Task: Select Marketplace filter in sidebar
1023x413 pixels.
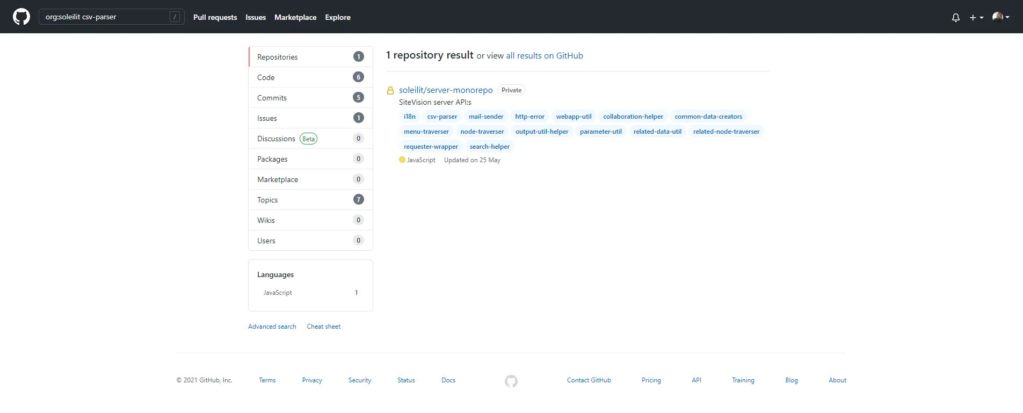Action: (310, 179)
